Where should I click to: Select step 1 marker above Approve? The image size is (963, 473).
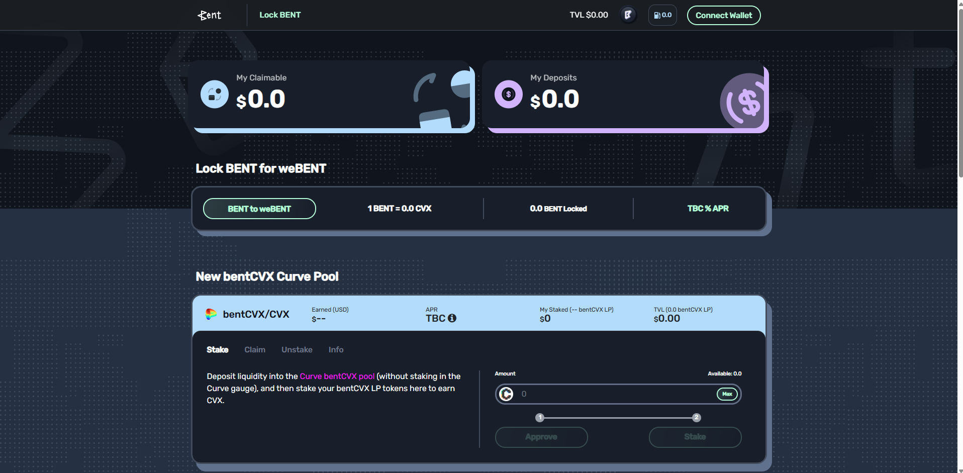tap(540, 418)
